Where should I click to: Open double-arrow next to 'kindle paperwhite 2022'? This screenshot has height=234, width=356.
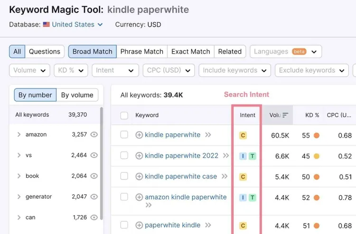225,156
